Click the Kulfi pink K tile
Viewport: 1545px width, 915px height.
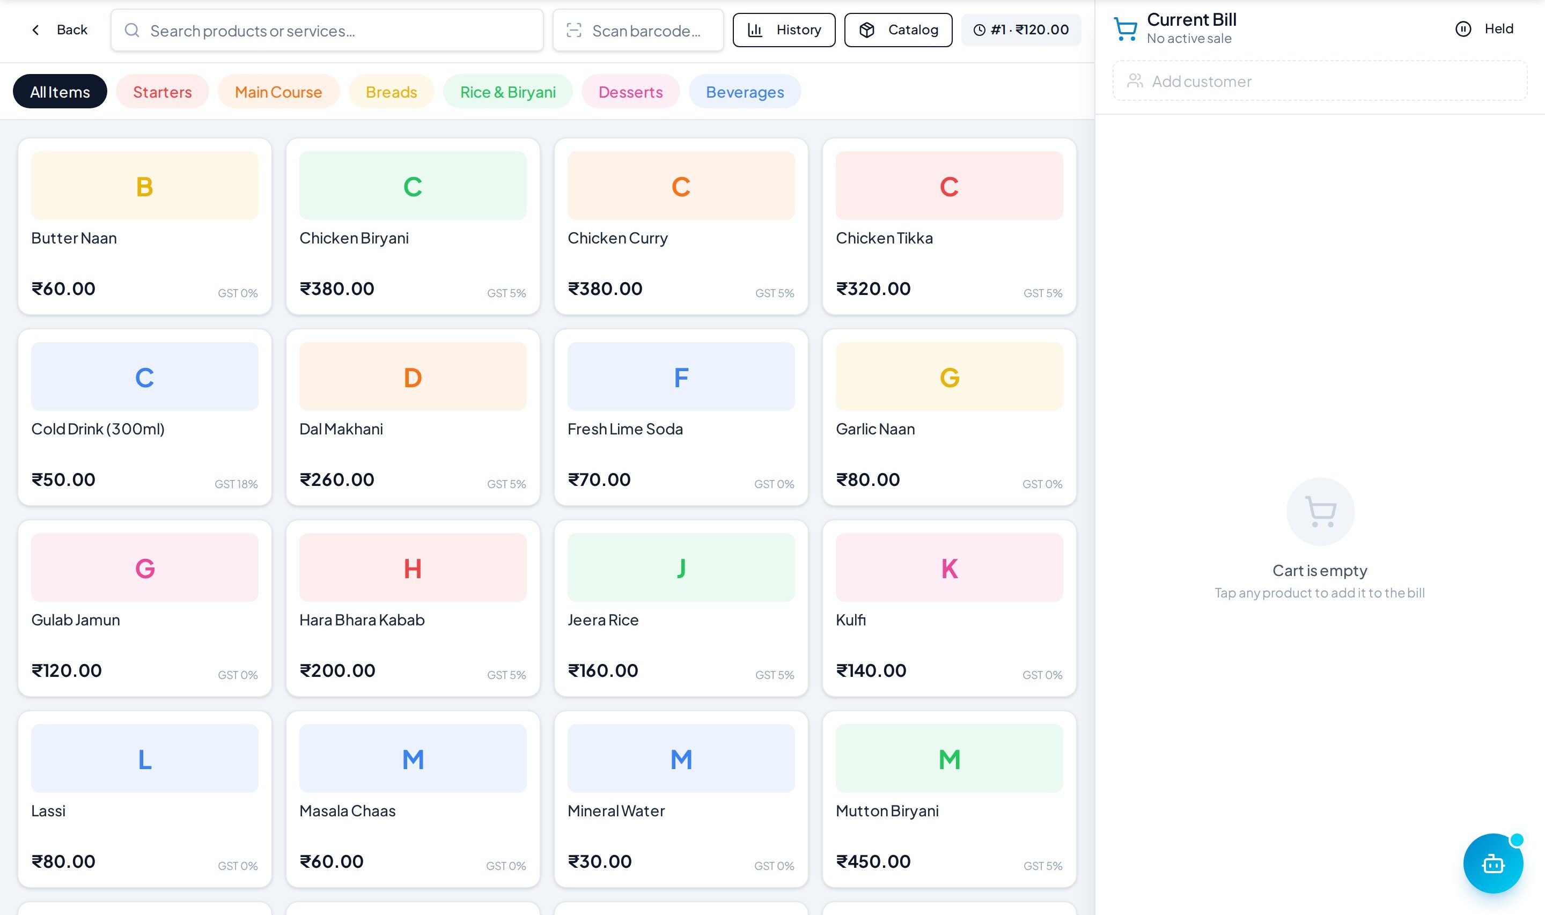tap(950, 567)
